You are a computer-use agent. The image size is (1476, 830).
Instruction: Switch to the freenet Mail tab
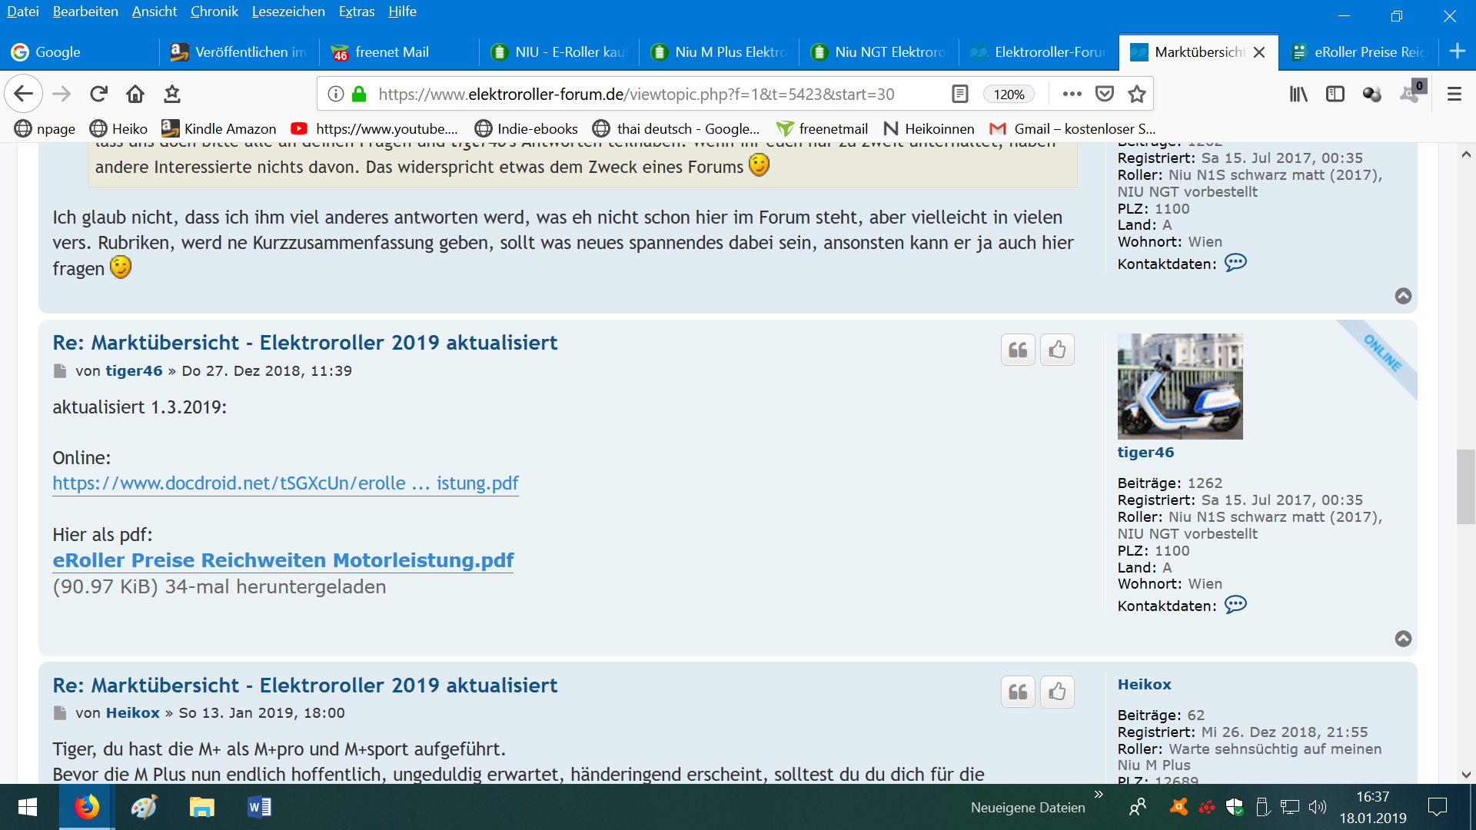(392, 52)
